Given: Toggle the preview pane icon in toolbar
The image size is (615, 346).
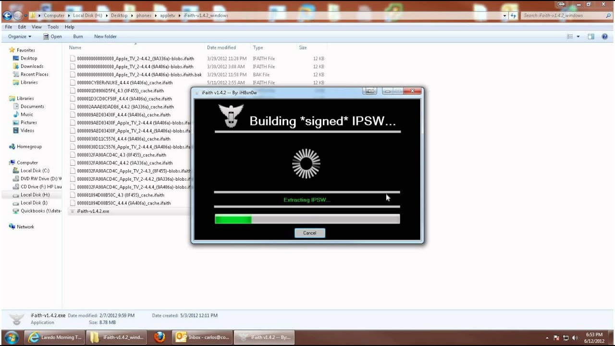Looking at the screenshot, I should (591, 37).
